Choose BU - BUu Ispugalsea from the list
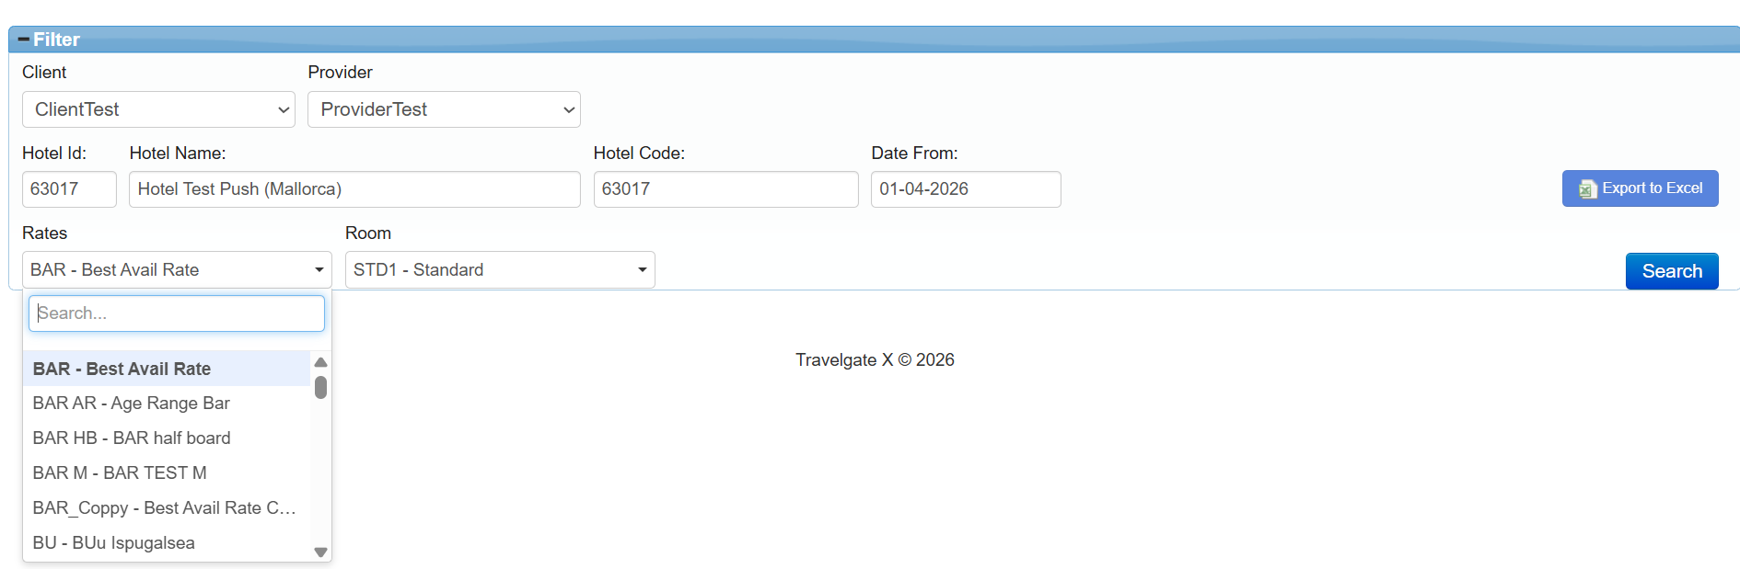Screen dimensions: 1740x569 click(113, 542)
